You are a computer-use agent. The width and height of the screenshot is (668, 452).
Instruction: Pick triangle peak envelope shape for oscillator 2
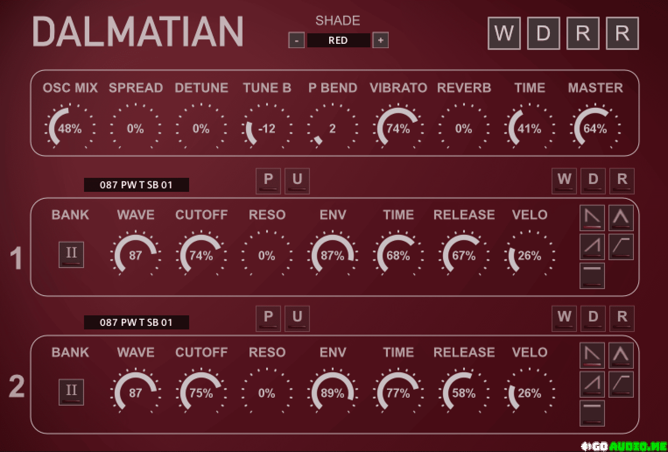621,355
